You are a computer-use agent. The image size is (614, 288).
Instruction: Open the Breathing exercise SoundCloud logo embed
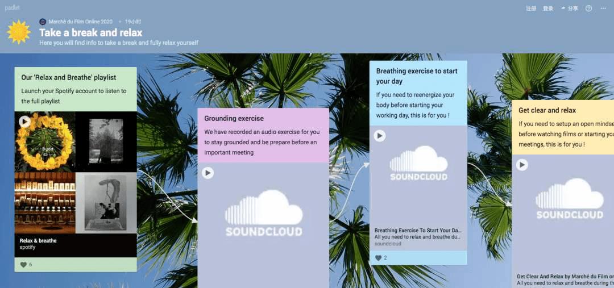coord(418,163)
